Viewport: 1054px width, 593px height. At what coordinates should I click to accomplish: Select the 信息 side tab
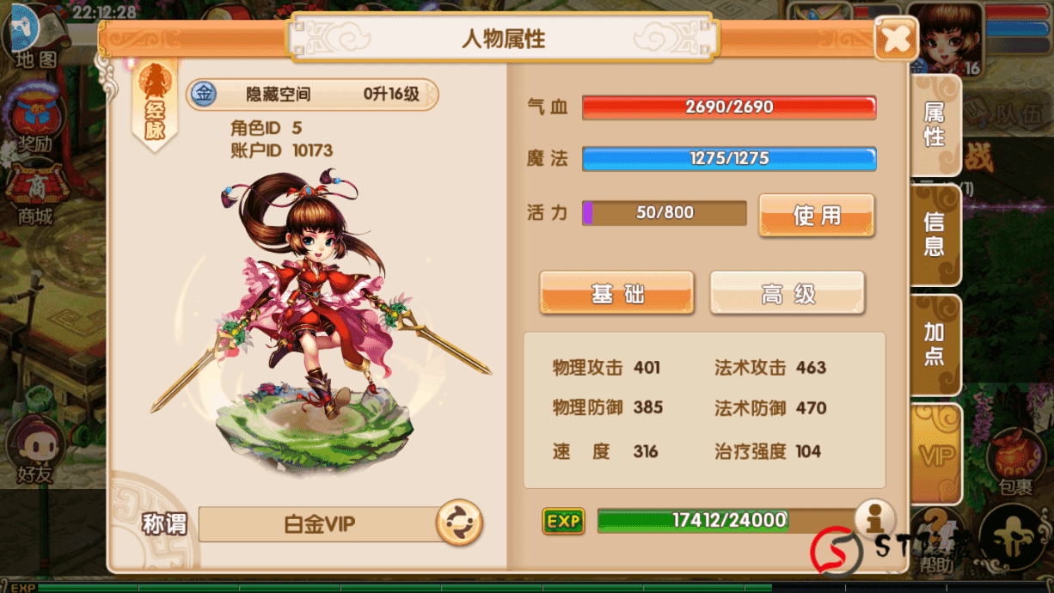[935, 235]
